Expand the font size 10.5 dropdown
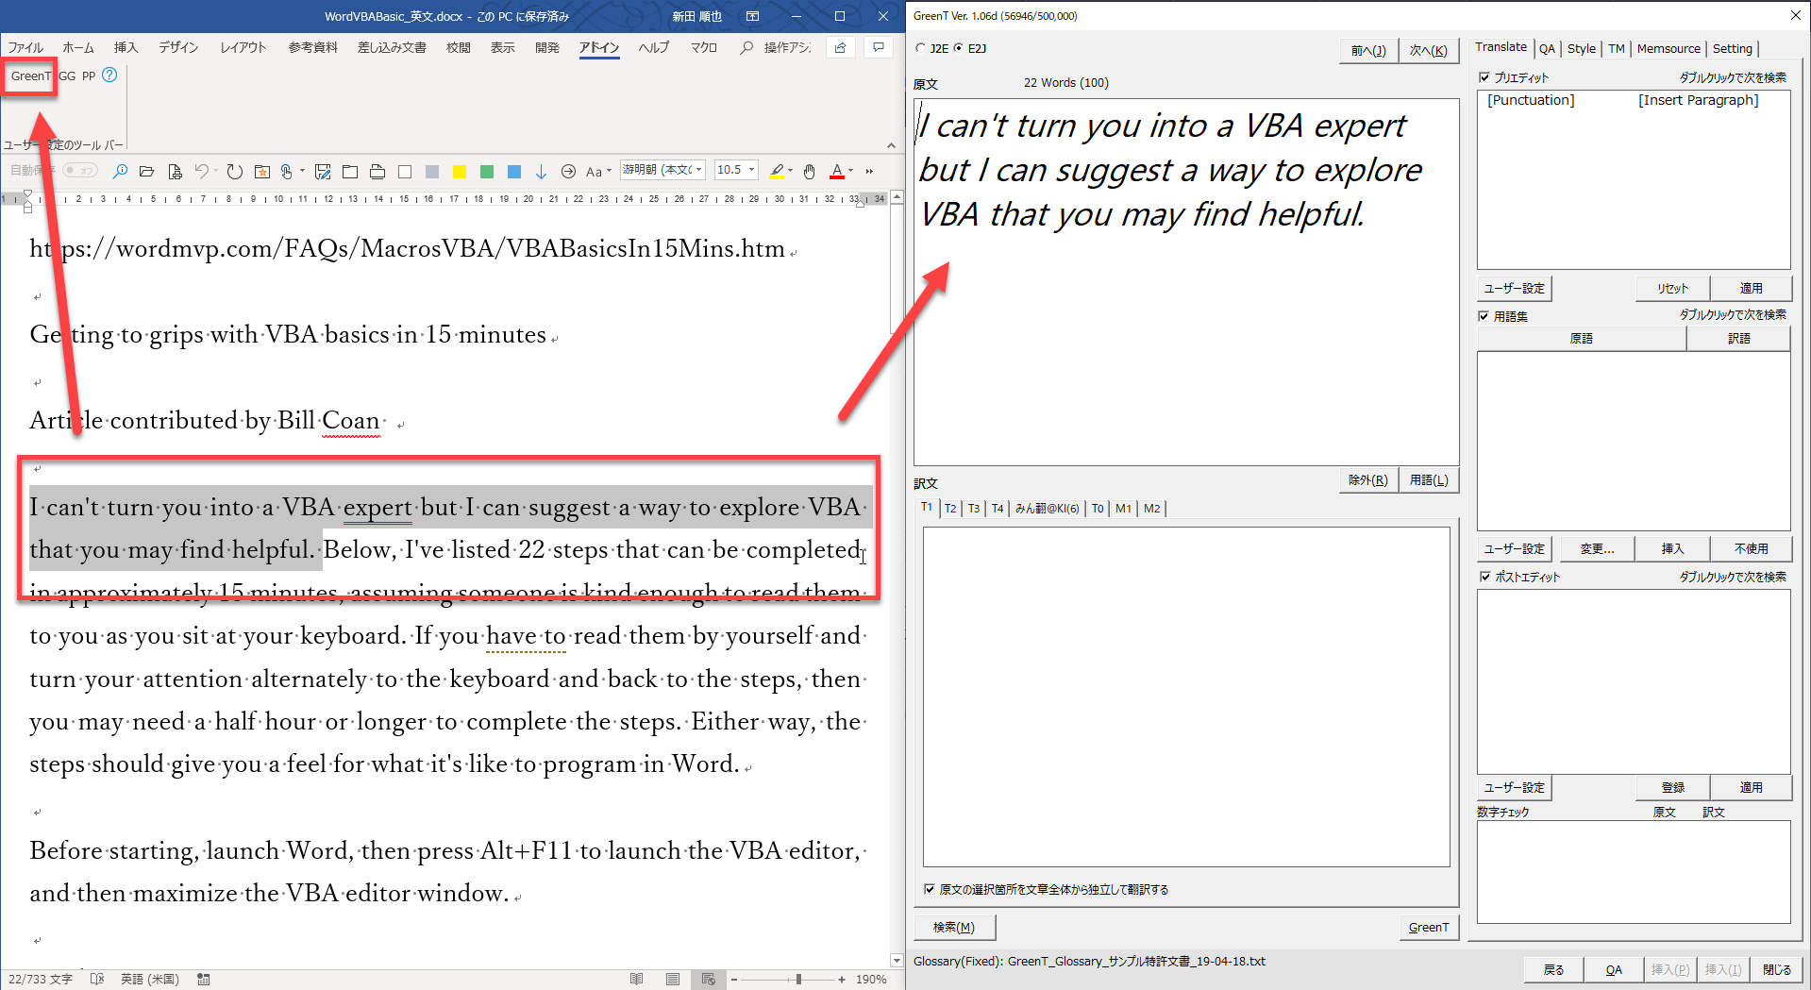 pos(752,170)
